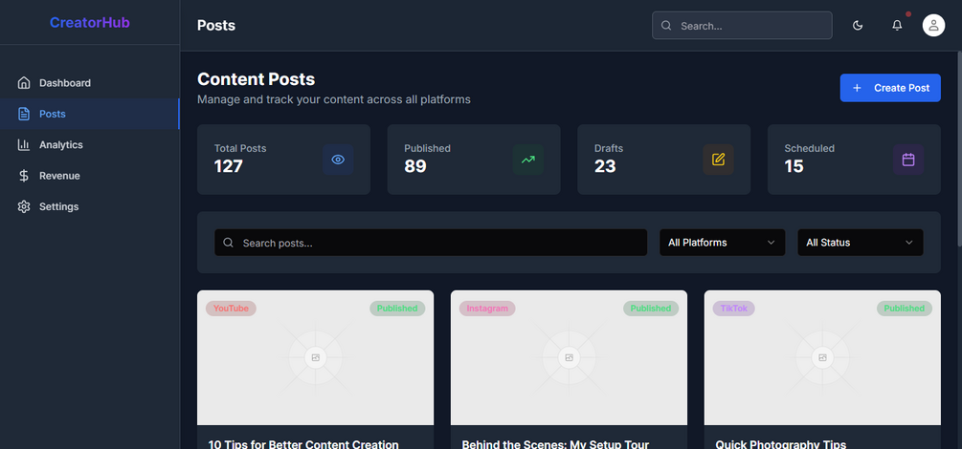The width and height of the screenshot is (962, 449).
Task: Click the trending arrow icon on Published card
Action: pos(527,160)
